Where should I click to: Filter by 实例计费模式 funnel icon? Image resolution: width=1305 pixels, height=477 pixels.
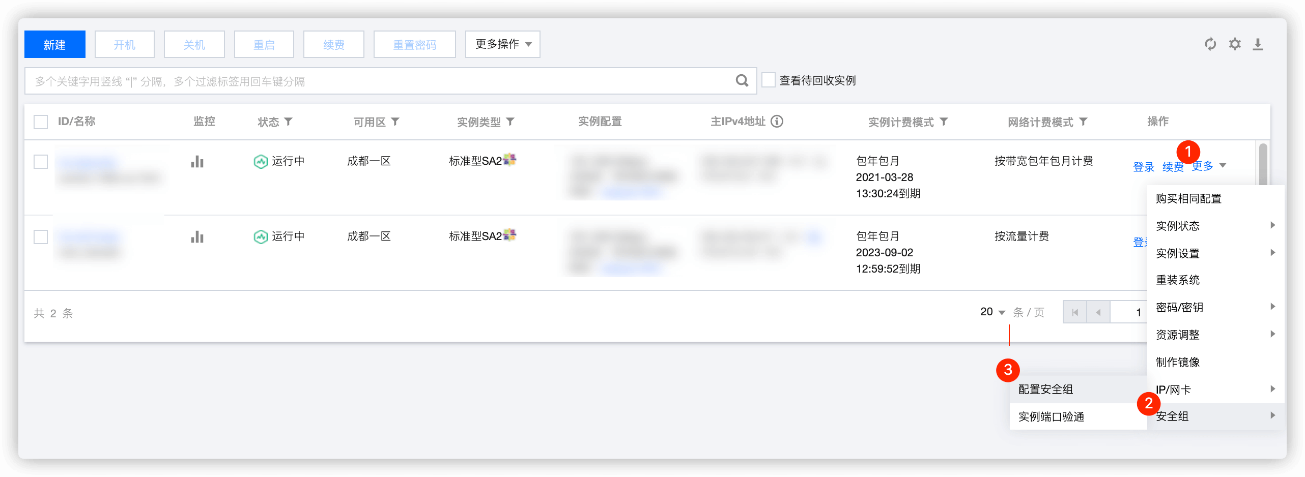[944, 122]
